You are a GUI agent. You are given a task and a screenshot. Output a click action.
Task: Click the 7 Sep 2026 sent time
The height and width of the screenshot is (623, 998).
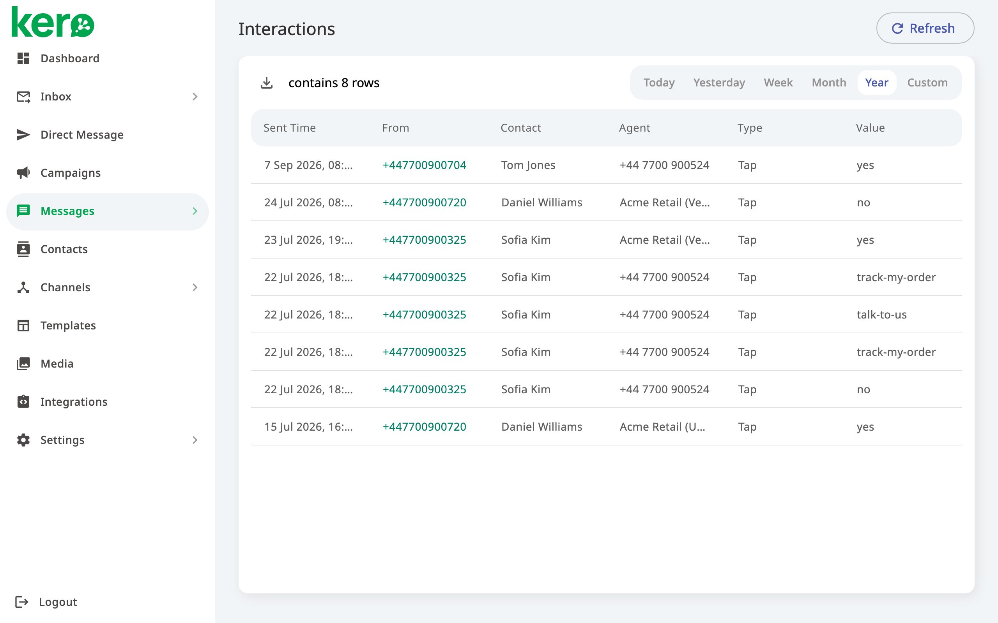tap(308, 165)
